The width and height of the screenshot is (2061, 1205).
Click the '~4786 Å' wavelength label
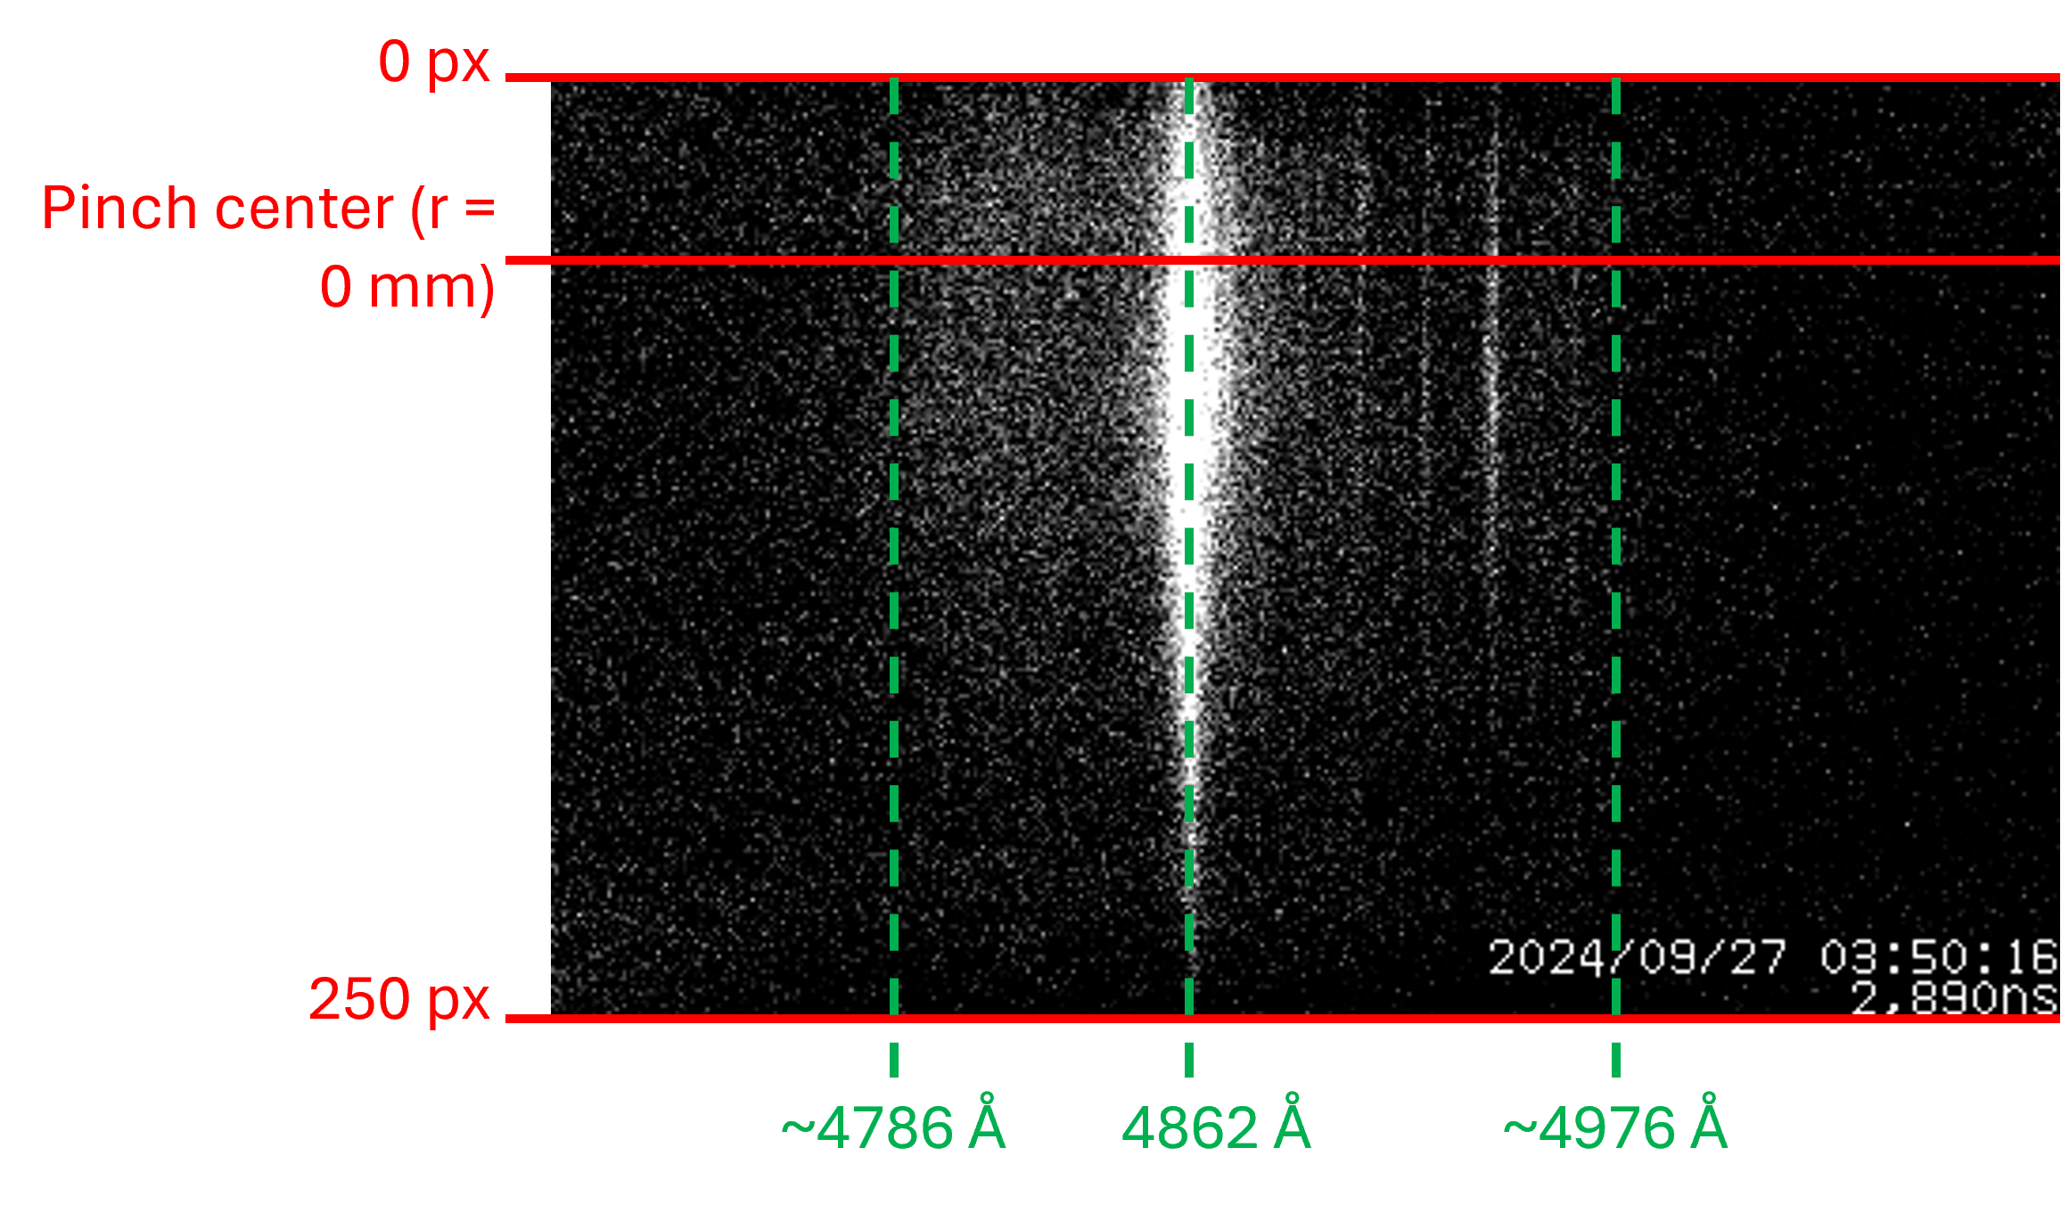pyautogui.click(x=893, y=1128)
